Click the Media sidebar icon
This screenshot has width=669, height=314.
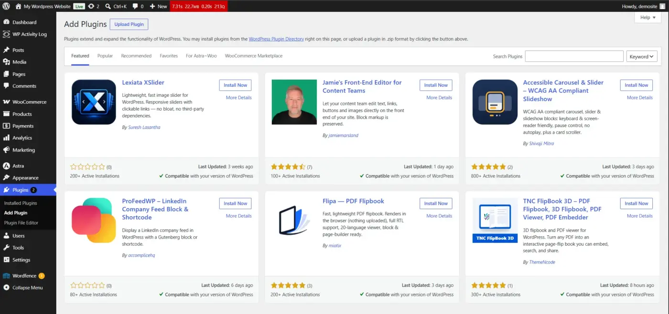(x=6, y=62)
